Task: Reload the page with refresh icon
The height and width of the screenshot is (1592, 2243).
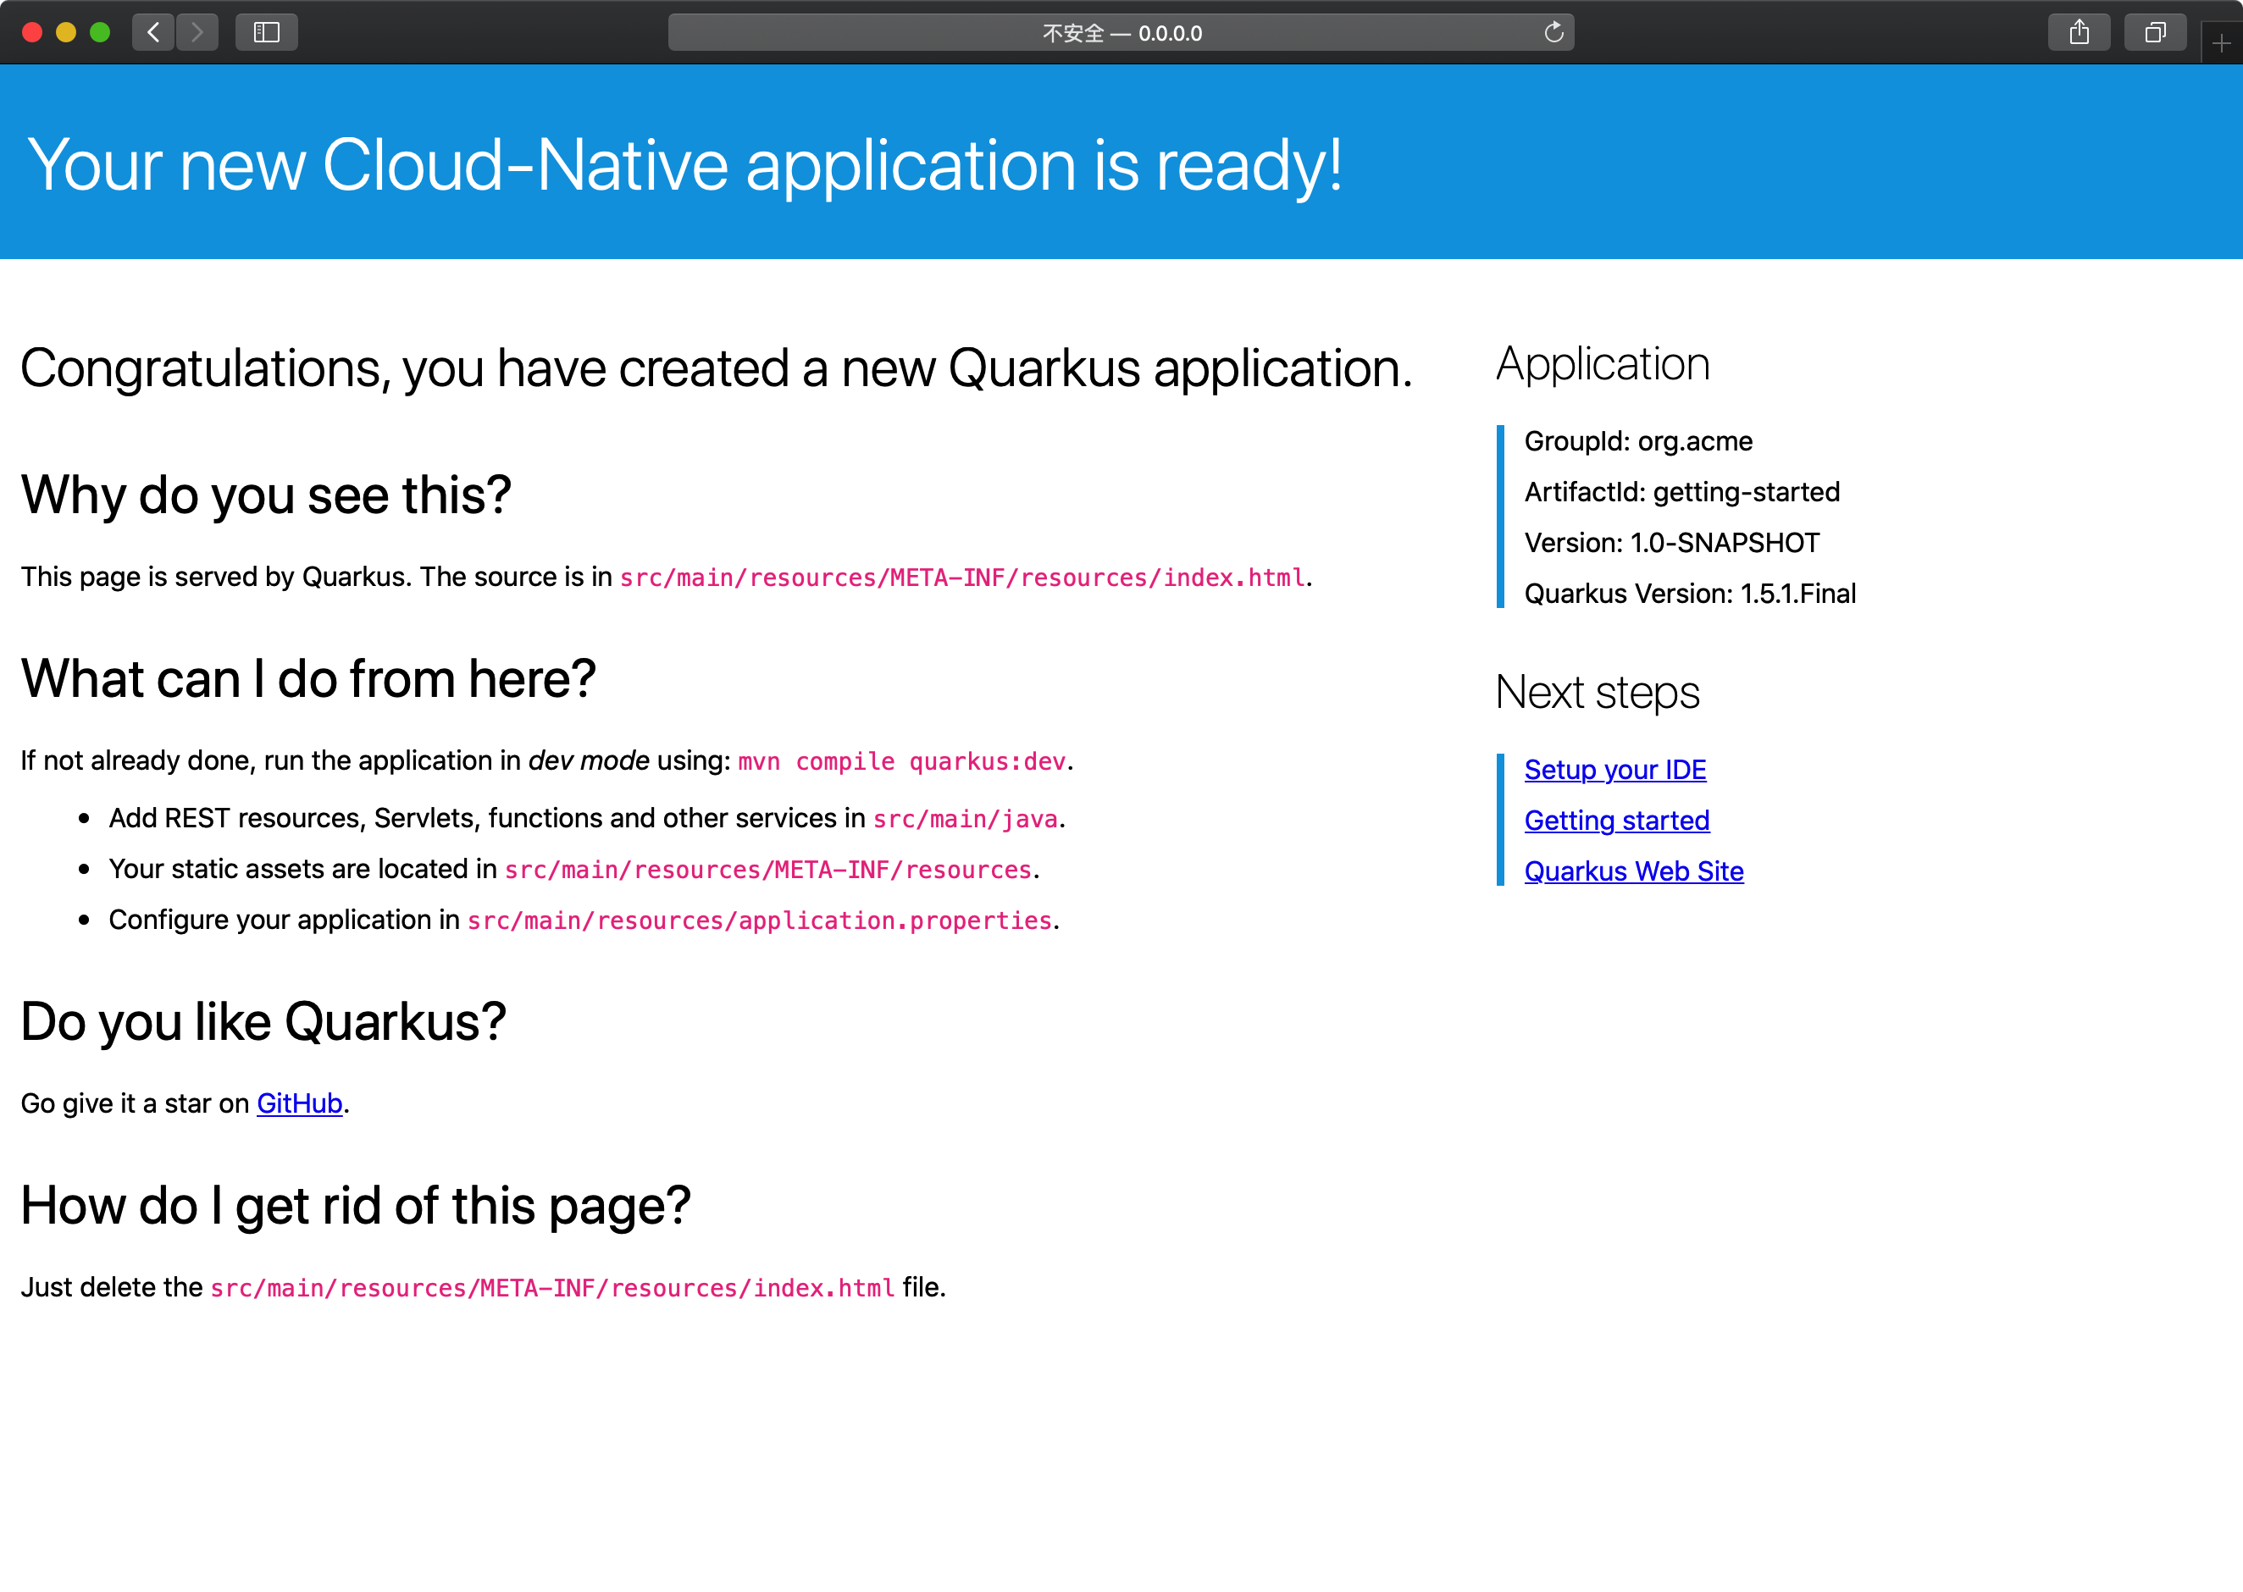Action: (1553, 32)
